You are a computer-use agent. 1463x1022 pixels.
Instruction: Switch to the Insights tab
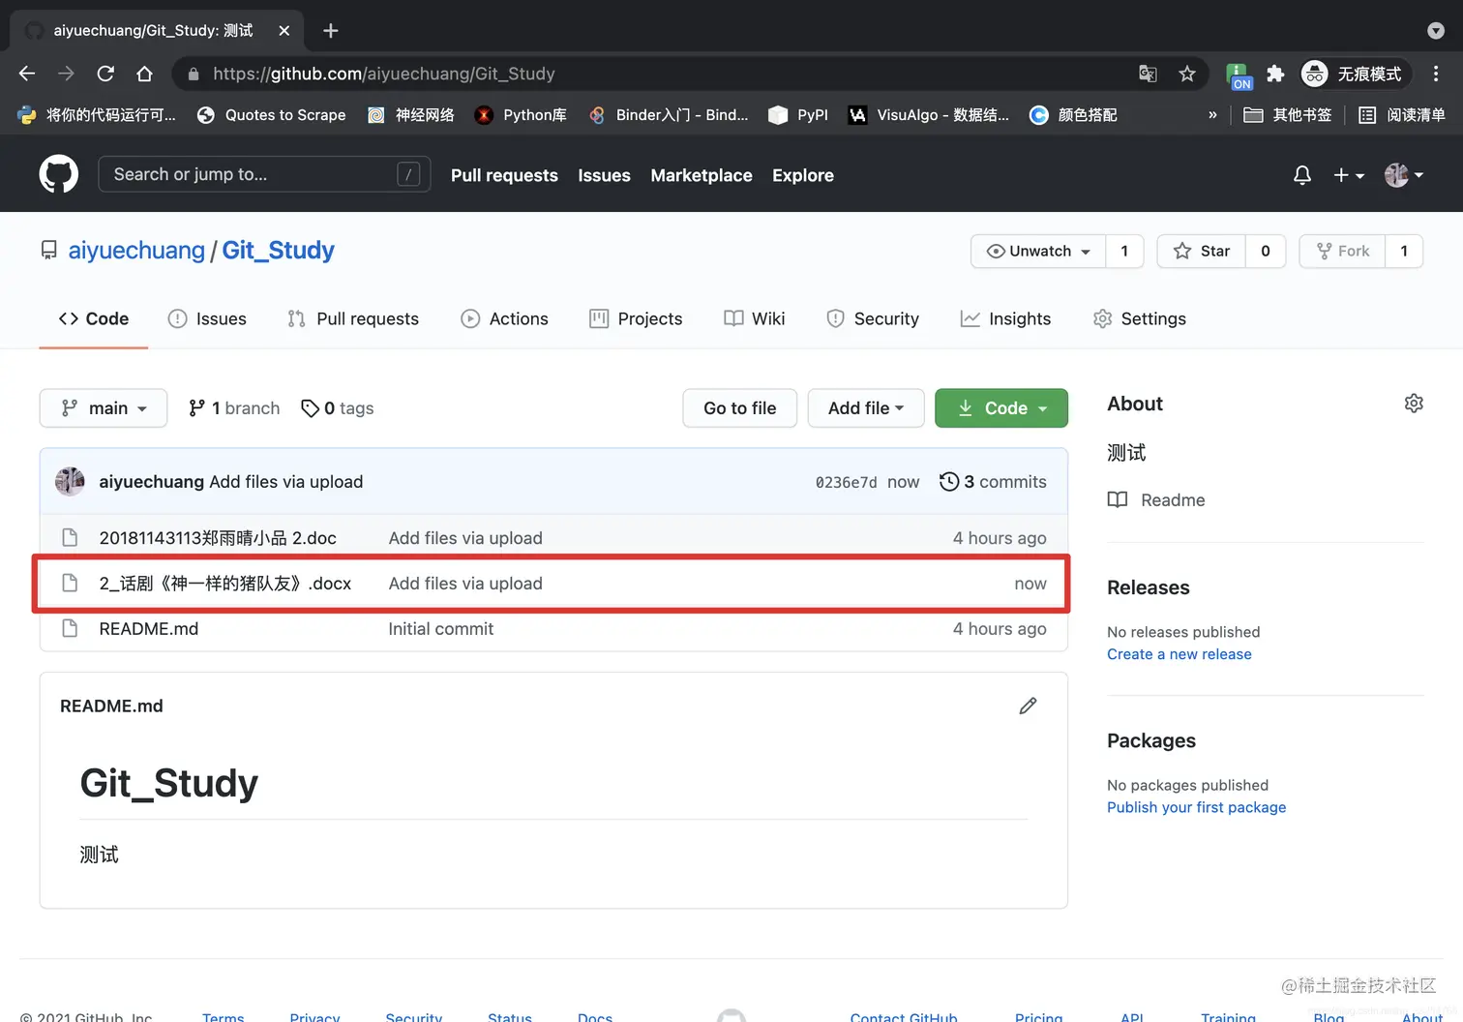(1005, 319)
